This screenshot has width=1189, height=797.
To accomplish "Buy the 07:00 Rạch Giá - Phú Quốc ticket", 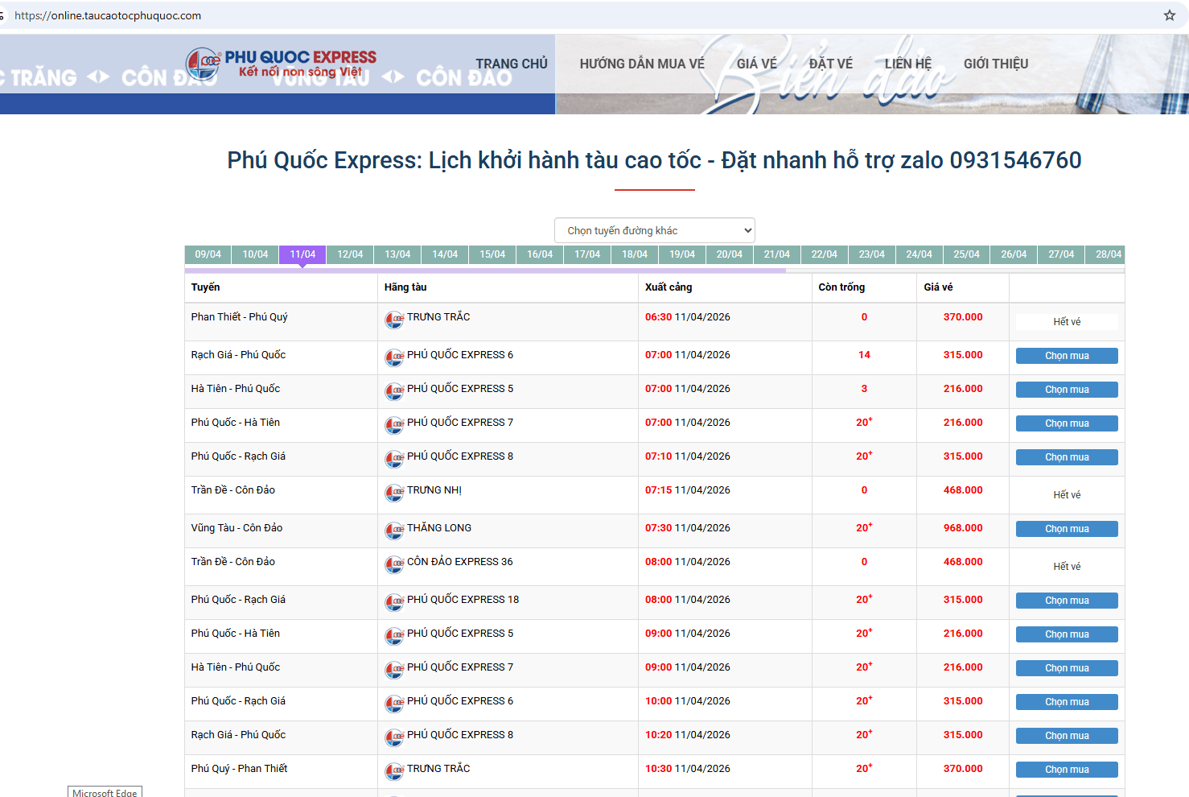I will [x=1066, y=356].
